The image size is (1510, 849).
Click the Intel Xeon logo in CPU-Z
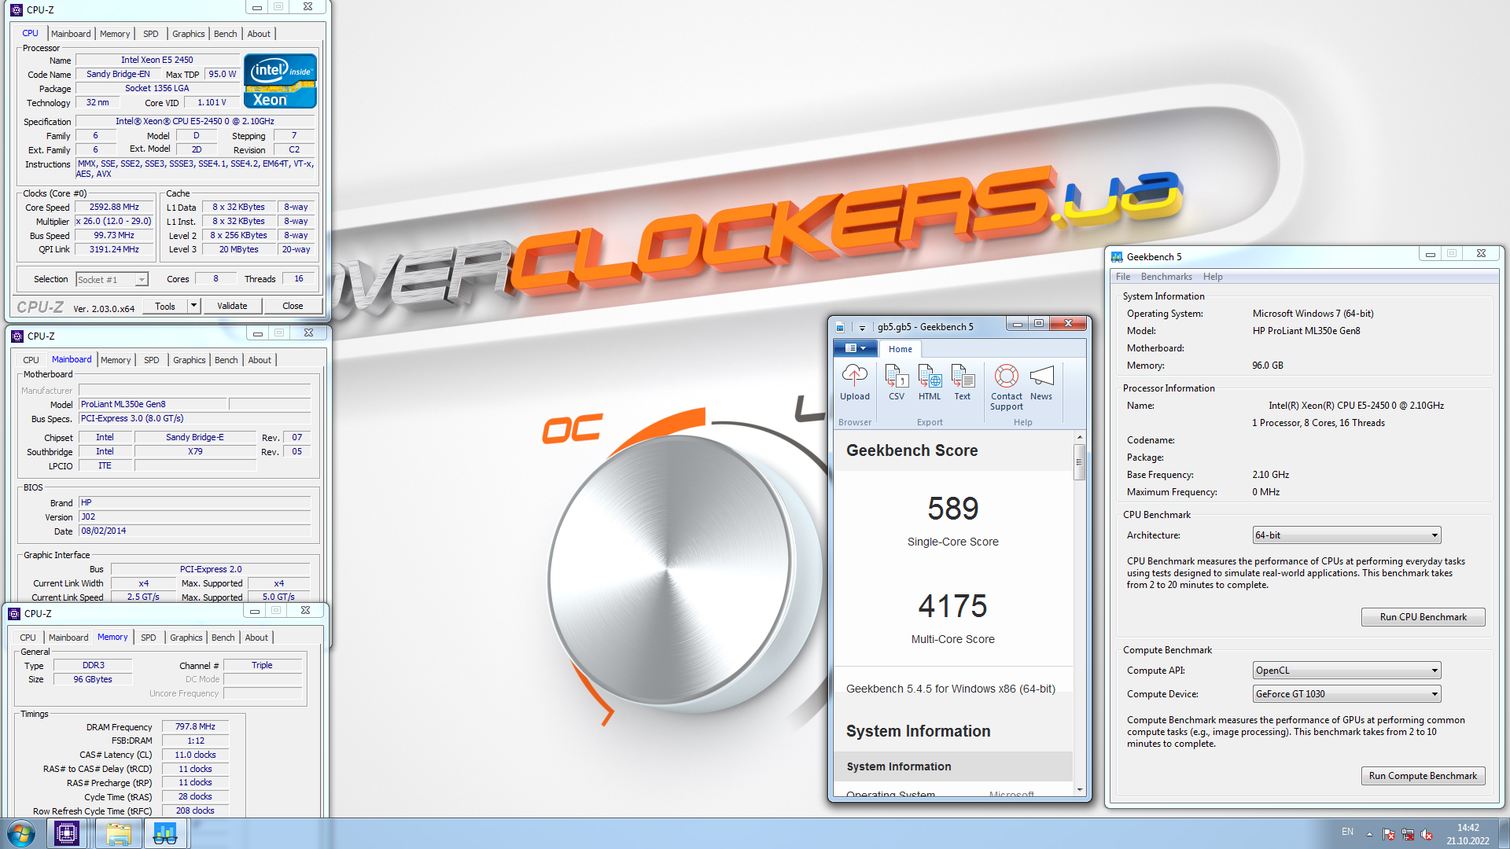click(280, 80)
